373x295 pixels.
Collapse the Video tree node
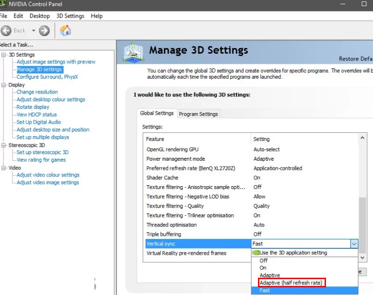coord(3,168)
